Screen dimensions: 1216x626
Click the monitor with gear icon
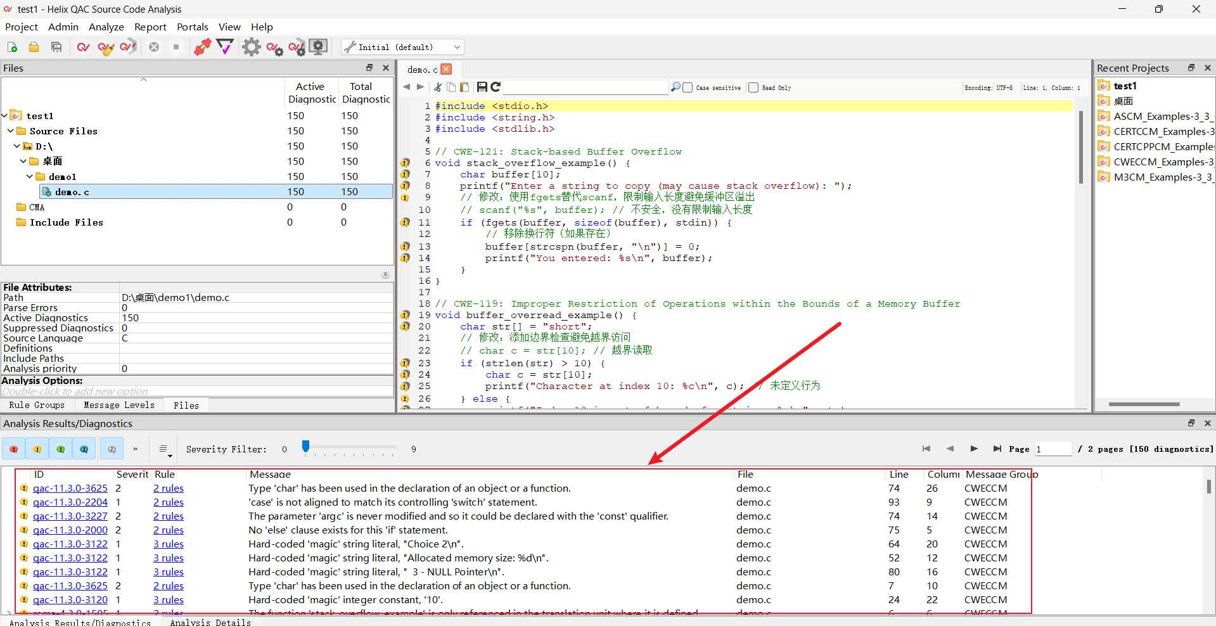click(x=319, y=46)
